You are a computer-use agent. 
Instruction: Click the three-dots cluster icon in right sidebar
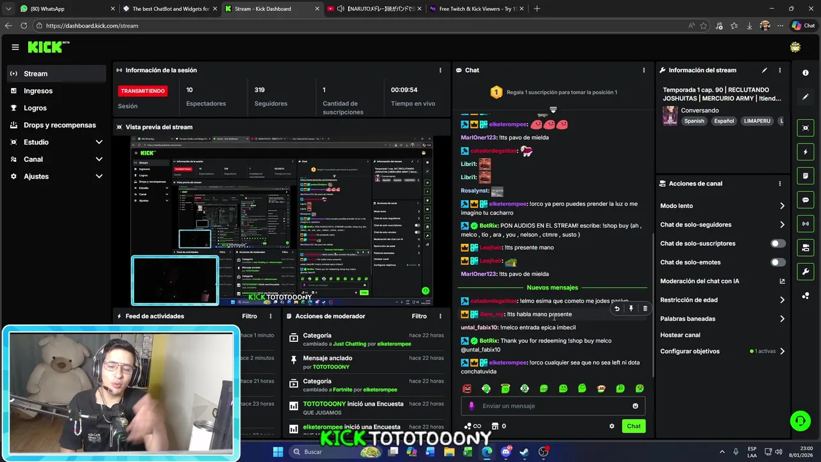(806, 296)
